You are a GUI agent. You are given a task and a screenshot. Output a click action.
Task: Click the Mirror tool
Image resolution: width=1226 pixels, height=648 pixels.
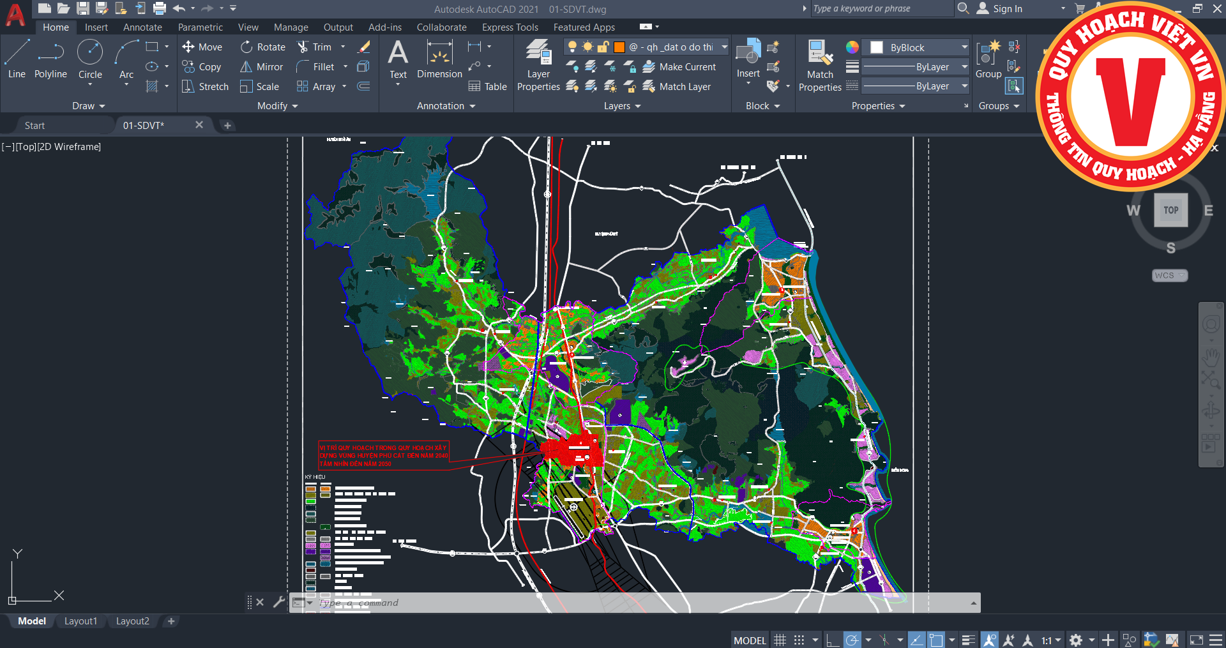[261, 66]
